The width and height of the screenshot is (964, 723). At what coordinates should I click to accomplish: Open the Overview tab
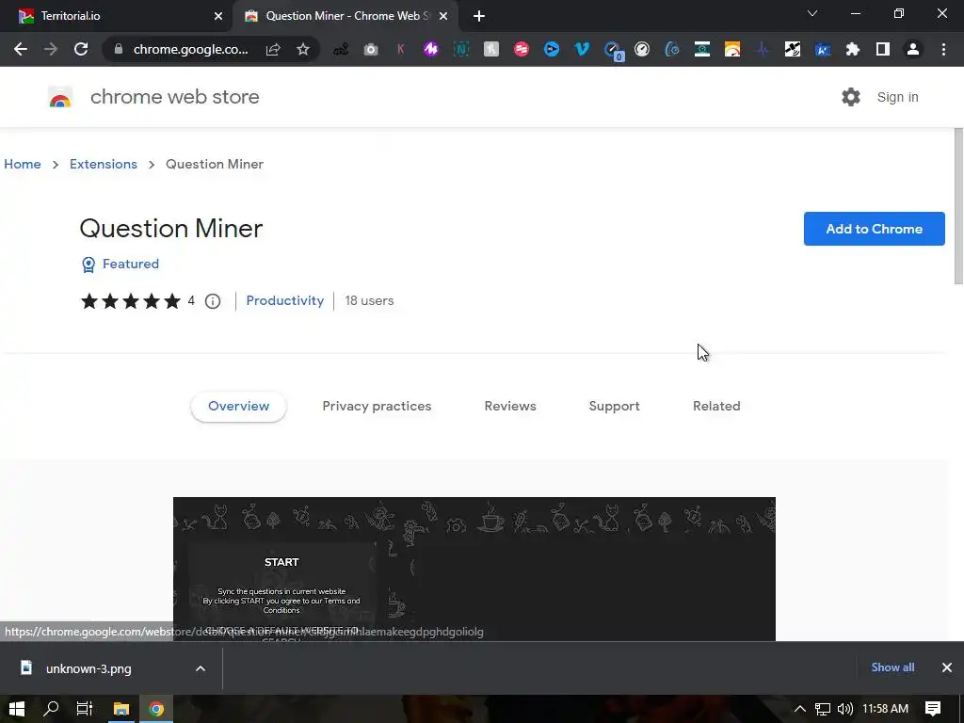[x=238, y=407]
